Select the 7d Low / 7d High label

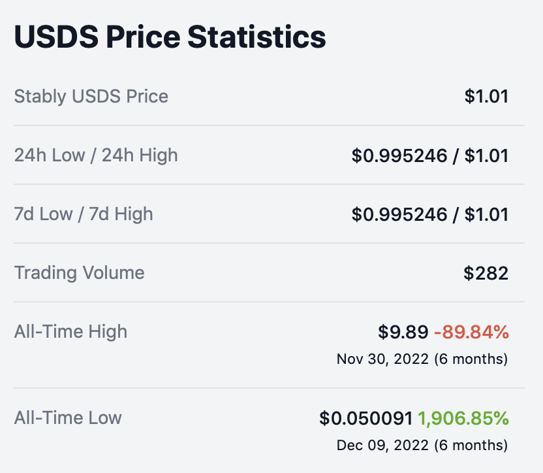point(84,214)
